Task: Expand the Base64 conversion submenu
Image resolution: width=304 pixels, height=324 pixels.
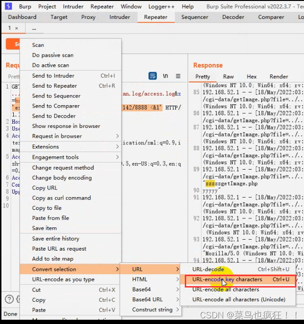Action: pos(151,289)
